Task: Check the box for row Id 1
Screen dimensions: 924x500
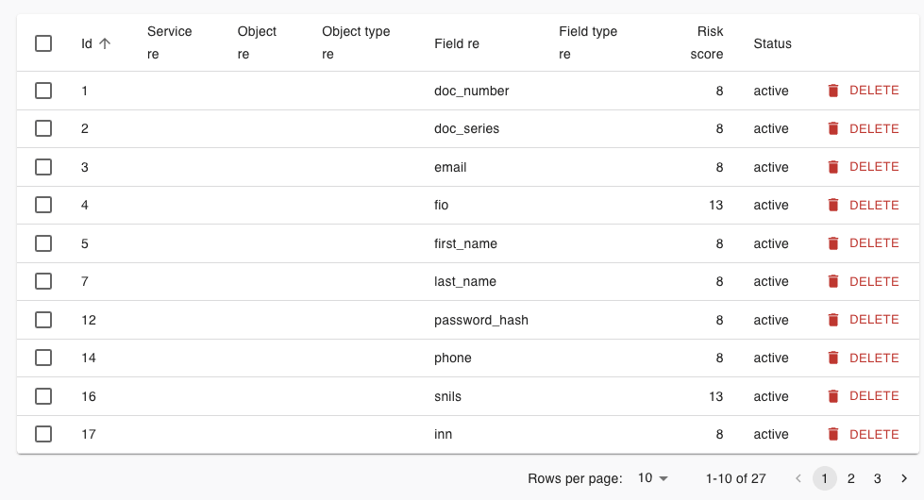Action: (x=43, y=91)
